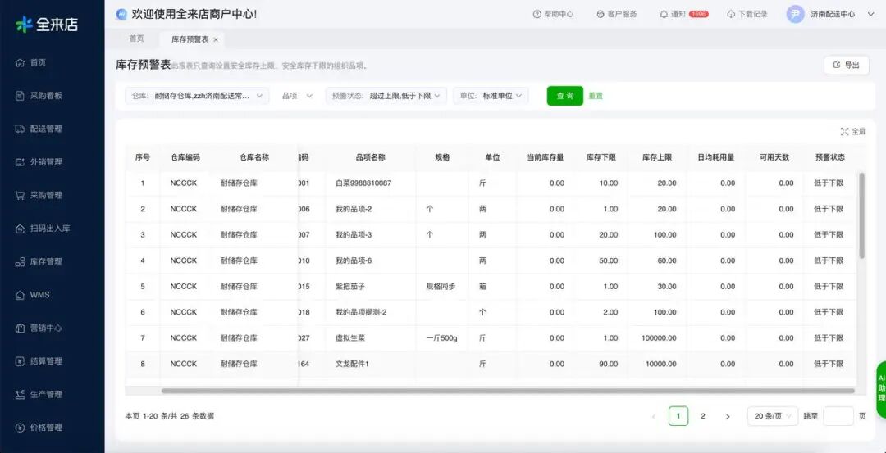The width and height of the screenshot is (886, 453).
Task: Click the 品项名称 column header
Action: point(370,157)
